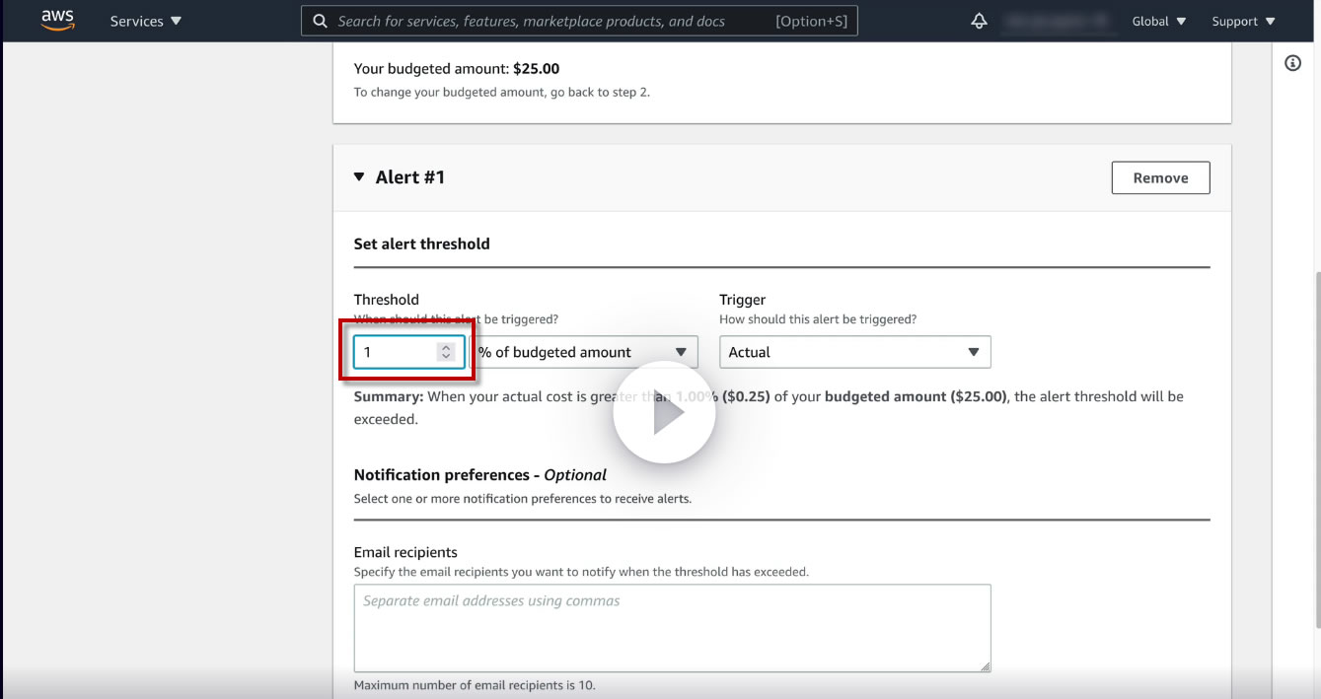Viewport: 1321px width, 699px height.
Task: Open the info panel icon on the right
Action: point(1292,63)
